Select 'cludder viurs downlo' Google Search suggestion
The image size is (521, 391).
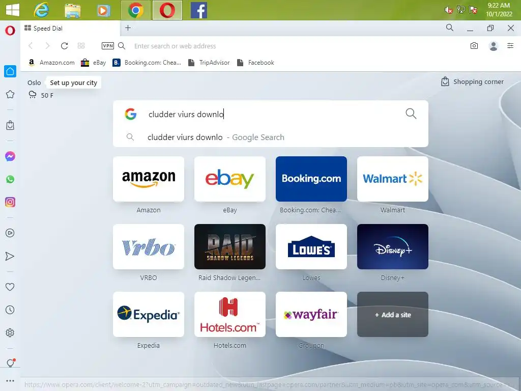coord(271,137)
